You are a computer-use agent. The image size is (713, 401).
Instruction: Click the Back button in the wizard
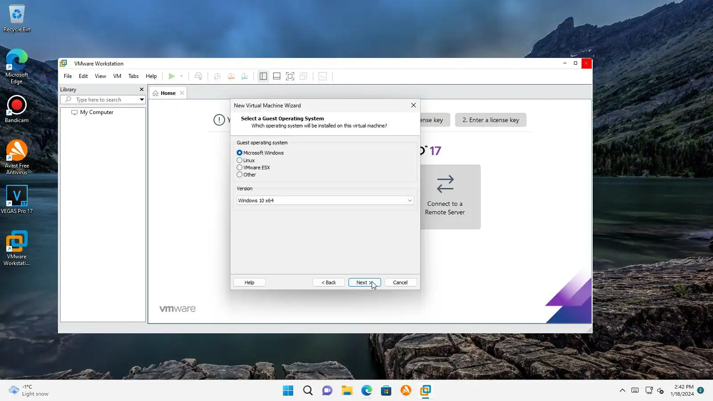click(329, 282)
